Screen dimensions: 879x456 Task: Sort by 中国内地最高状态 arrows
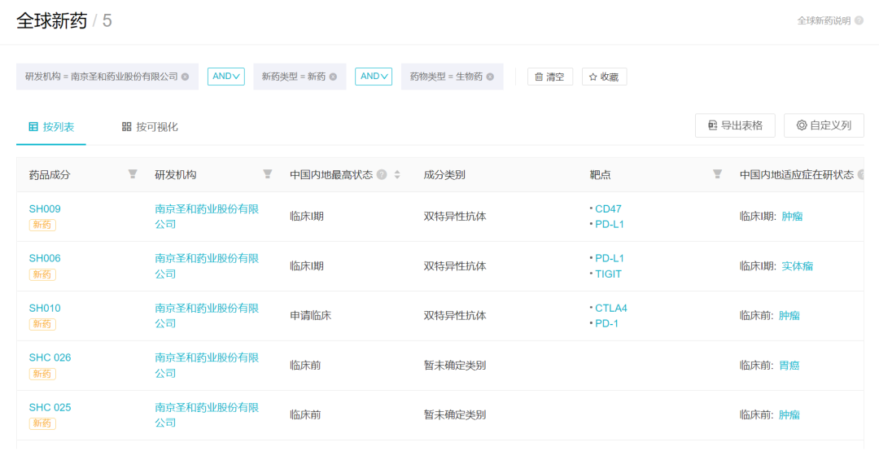click(397, 174)
